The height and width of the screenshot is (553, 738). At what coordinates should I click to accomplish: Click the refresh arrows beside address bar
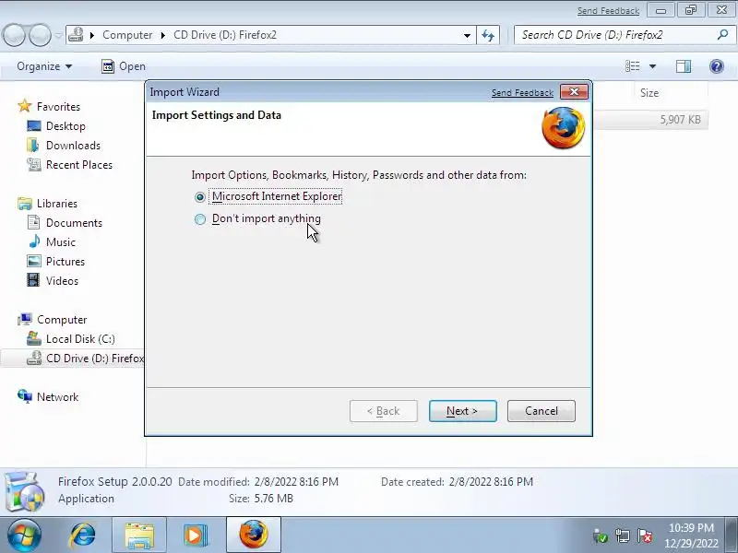[x=488, y=35]
